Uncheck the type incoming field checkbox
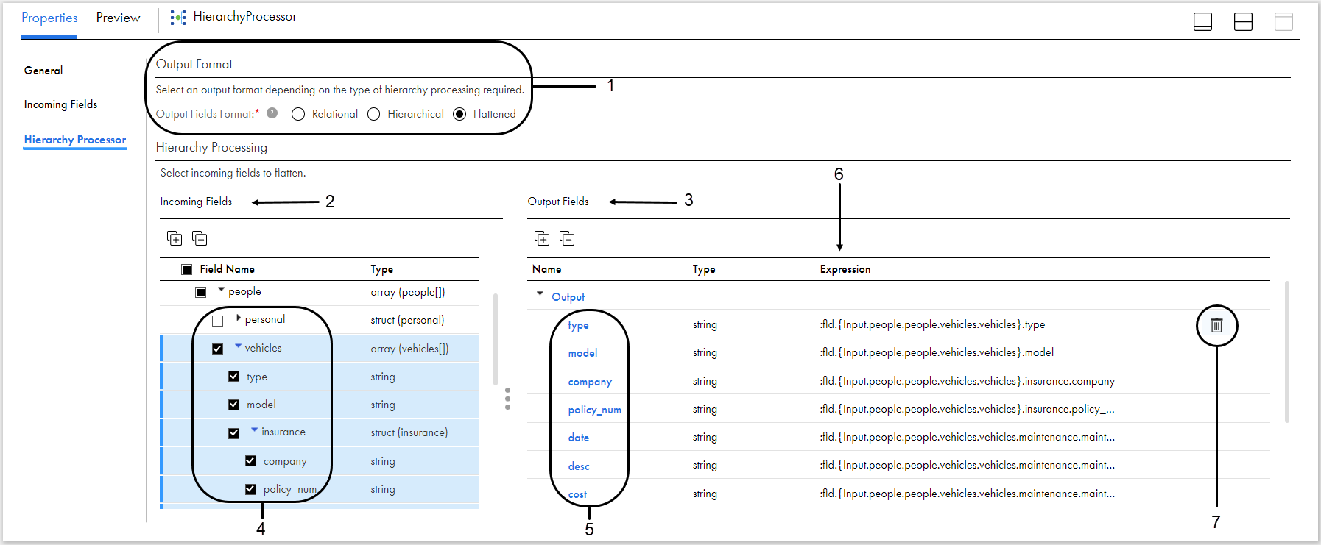 pyautogui.click(x=233, y=377)
